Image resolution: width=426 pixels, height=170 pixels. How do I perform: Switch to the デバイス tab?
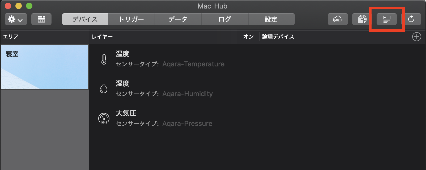(85, 19)
